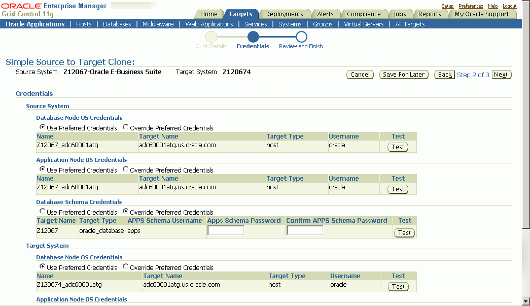Focus the Apps Schema Password field
Image resolution: width=530 pixels, height=306 pixels.
226,230
